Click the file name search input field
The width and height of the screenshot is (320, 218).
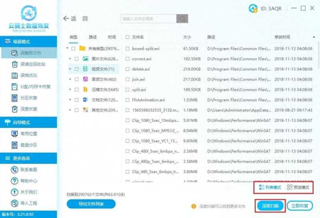click(x=148, y=19)
